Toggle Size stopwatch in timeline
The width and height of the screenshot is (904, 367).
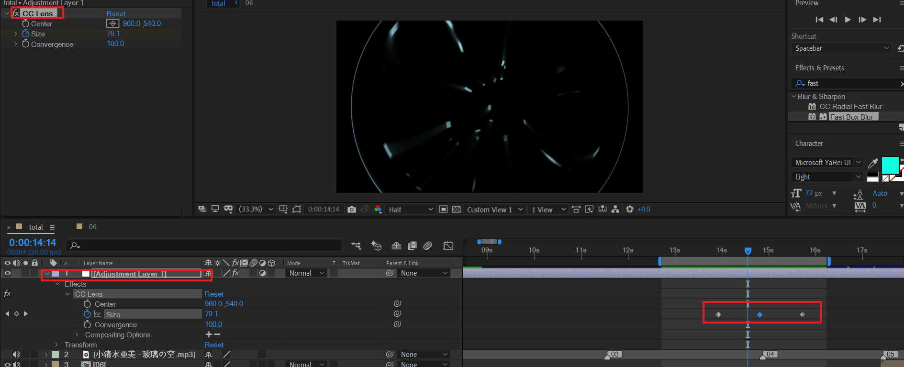point(87,314)
